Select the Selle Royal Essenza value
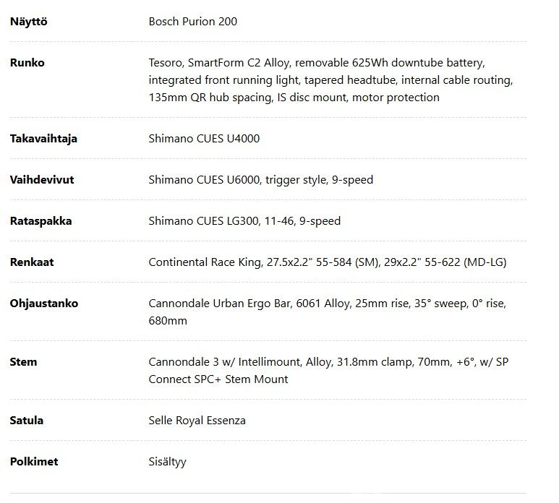Image resolution: width=559 pixels, height=503 pixels. pyautogui.click(x=197, y=421)
